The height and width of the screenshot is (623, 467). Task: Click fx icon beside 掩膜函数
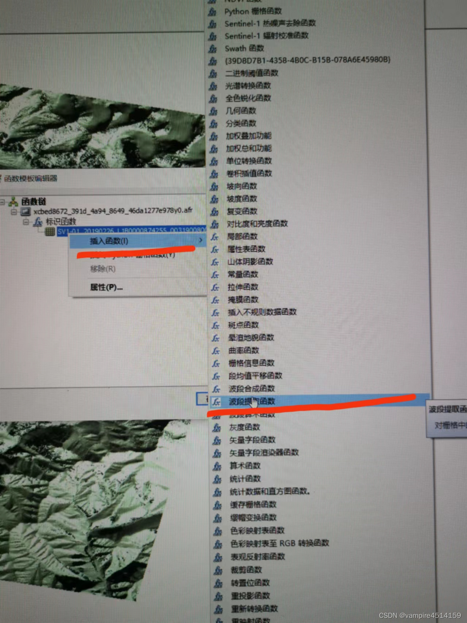(215, 300)
